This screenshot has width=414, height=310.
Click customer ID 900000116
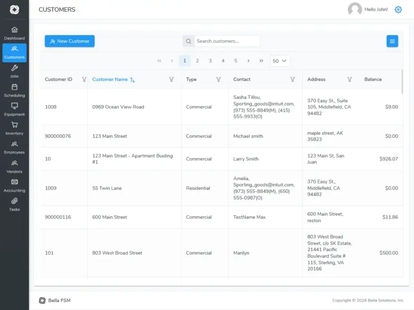pos(58,217)
